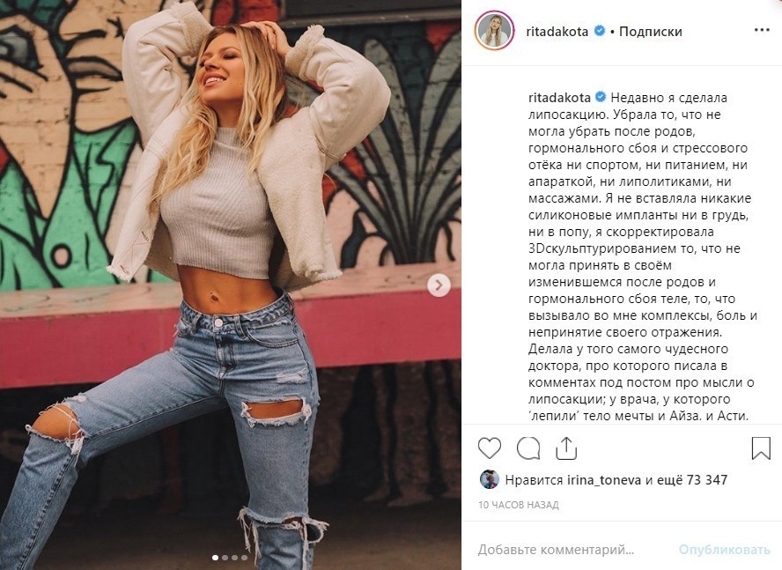Click the Подписки following button

coord(650,31)
